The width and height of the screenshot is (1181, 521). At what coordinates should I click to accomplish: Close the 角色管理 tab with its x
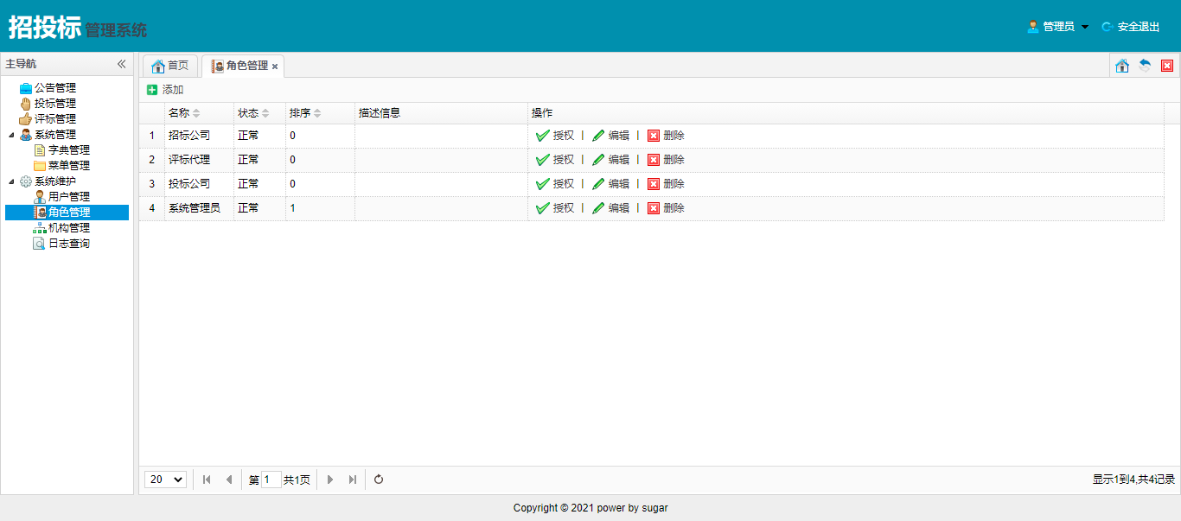[275, 67]
